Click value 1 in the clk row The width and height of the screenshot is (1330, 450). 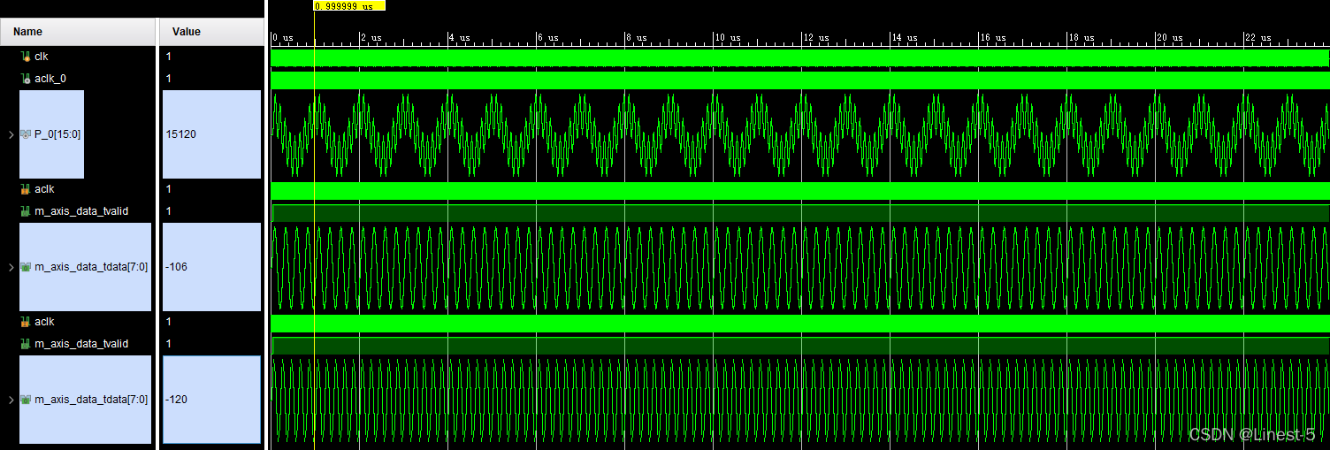pyautogui.click(x=168, y=57)
